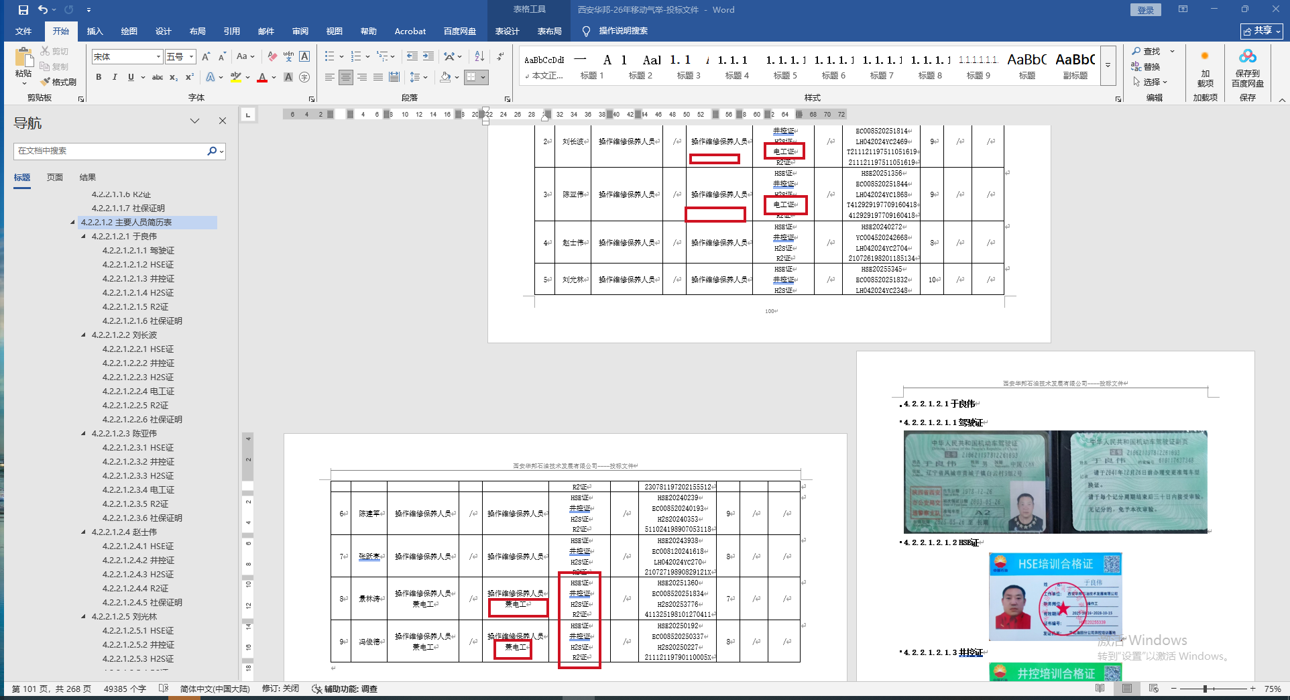1290x700 pixels.
Task: Click the 登录 sign-in button
Action: point(1146,10)
